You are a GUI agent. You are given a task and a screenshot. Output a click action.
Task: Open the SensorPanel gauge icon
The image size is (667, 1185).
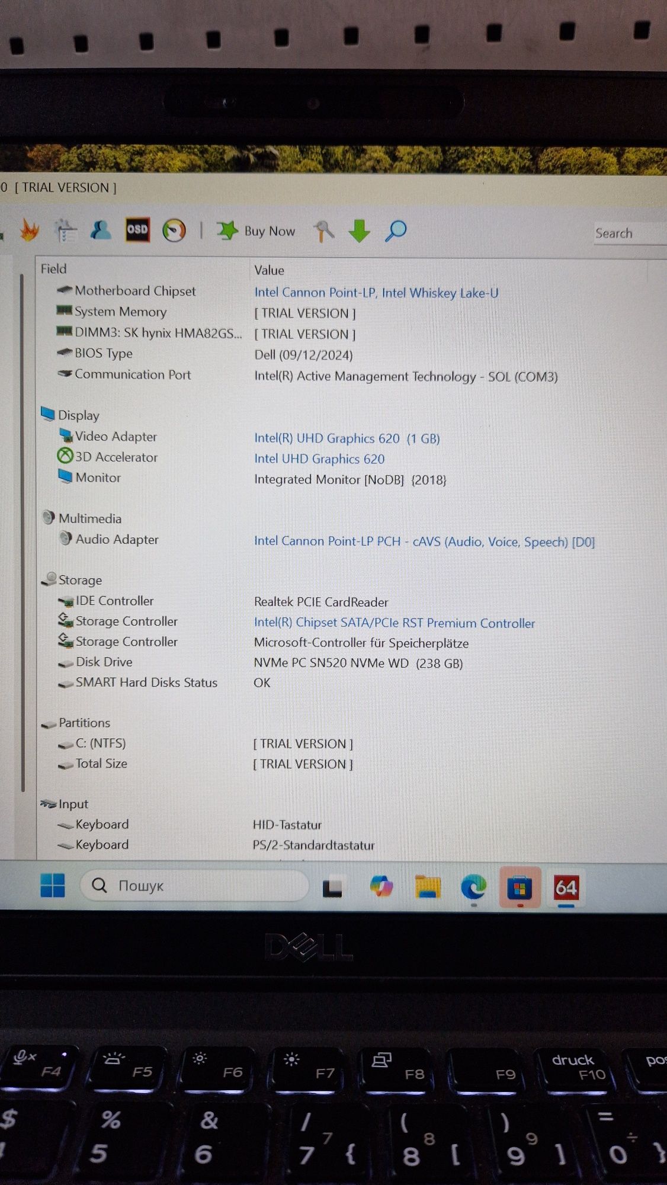pos(174,230)
